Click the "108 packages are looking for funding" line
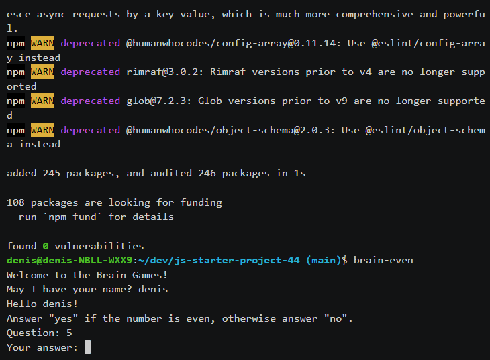This screenshot has width=490, height=360. (114, 202)
